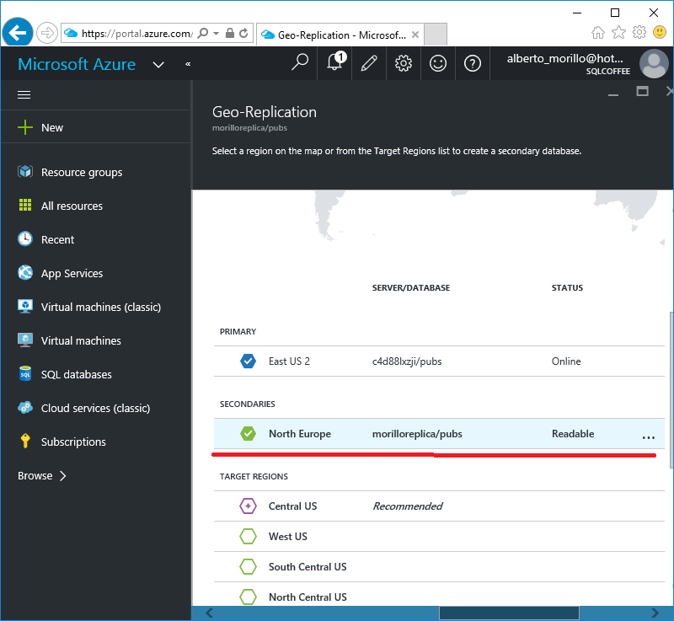
Task: Click the pencil edit dashboard icon
Action: coord(369,63)
